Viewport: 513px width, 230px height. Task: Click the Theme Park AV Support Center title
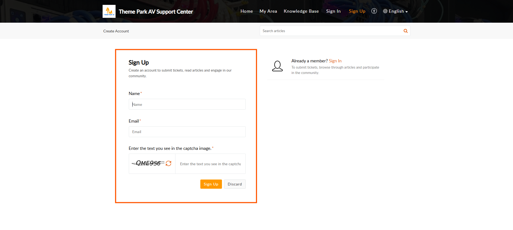click(156, 12)
